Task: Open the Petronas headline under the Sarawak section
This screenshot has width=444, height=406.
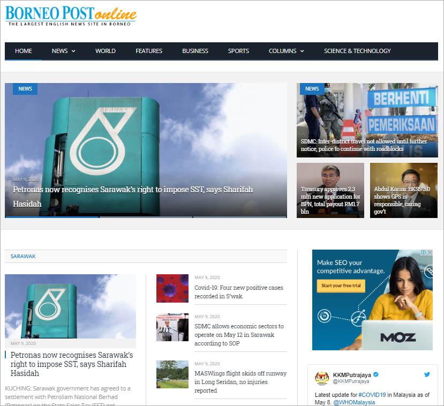Action: click(x=72, y=364)
